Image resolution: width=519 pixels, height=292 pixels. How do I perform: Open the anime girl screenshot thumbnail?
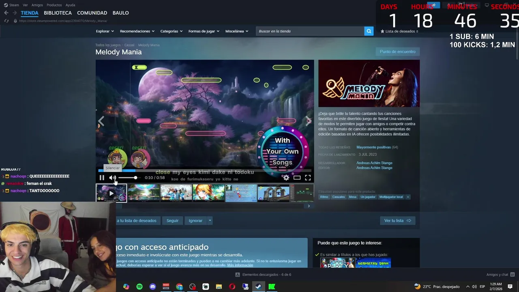(x=208, y=193)
